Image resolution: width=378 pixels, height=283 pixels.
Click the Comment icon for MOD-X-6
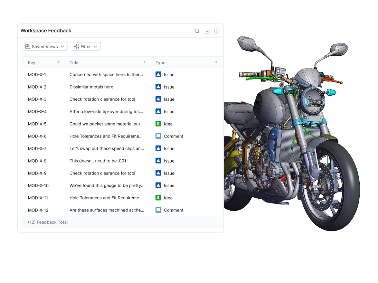(158, 136)
